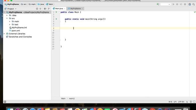
Task: Select the .idea folder row
Action: pos(27,15)
